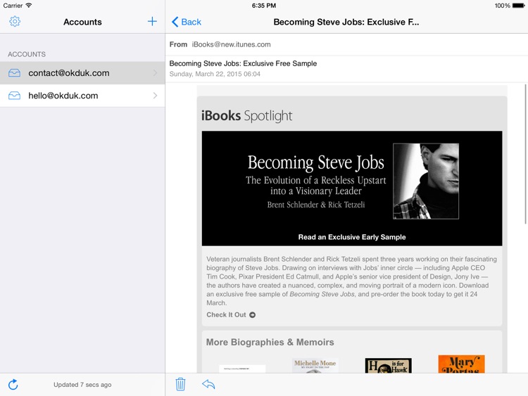Screen dimensions: 528x396
Task: Go Back to the message list
Action: 187,22
